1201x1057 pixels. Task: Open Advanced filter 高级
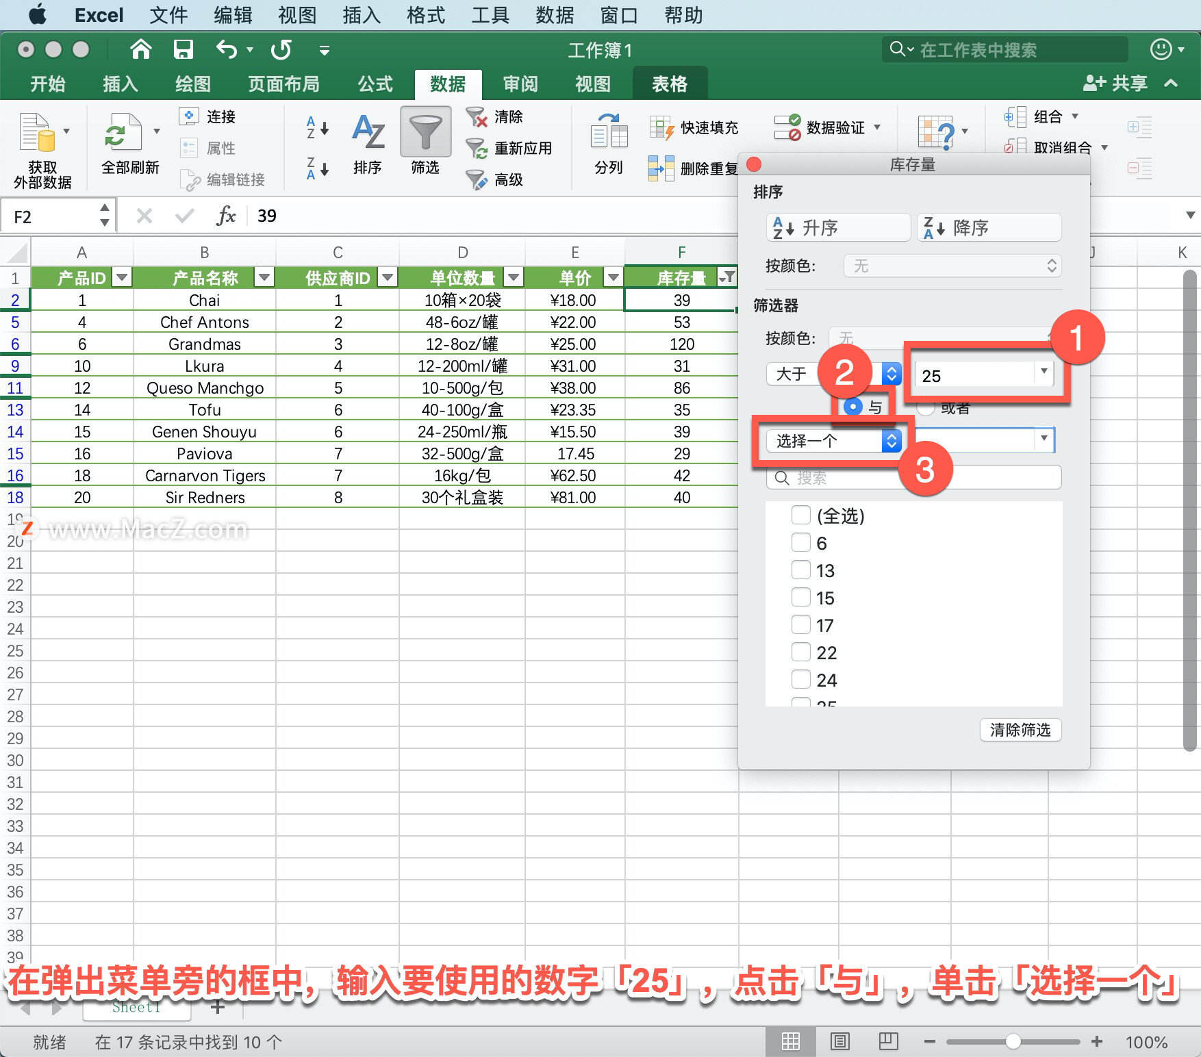point(494,179)
